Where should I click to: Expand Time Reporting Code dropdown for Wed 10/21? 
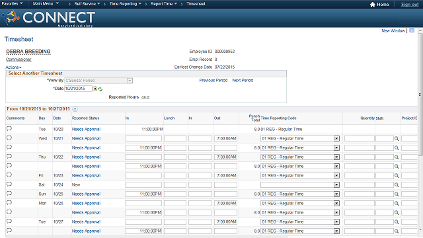pos(336,139)
